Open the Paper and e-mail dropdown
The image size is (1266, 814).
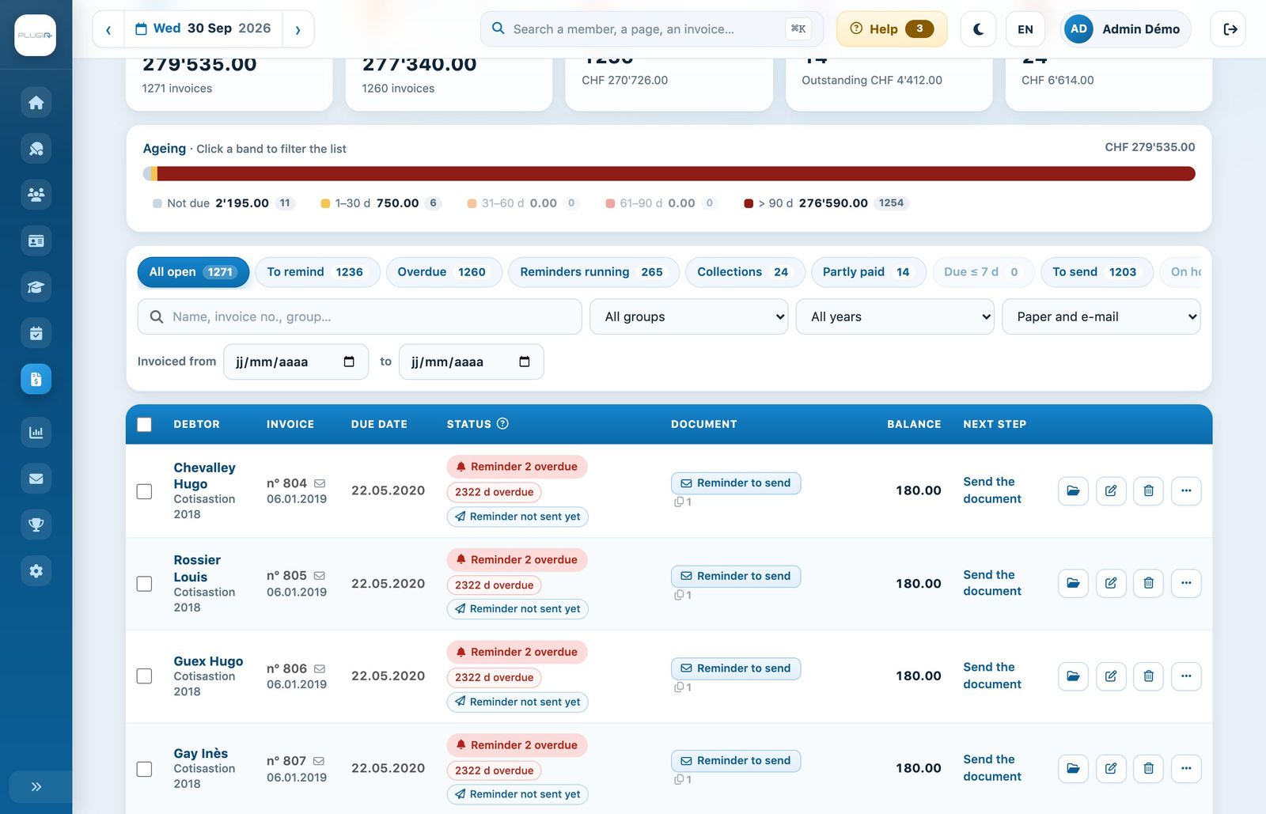point(1101,316)
